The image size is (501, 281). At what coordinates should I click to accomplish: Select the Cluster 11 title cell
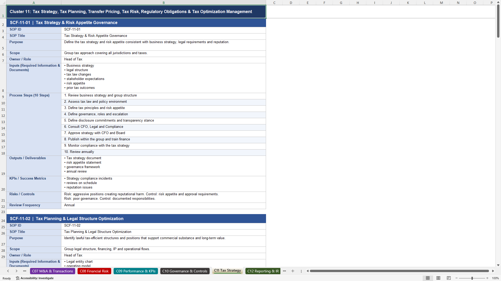click(136, 12)
